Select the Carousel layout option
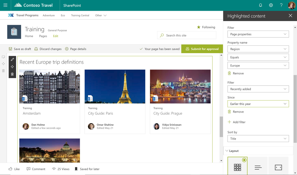 pos(278,165)
